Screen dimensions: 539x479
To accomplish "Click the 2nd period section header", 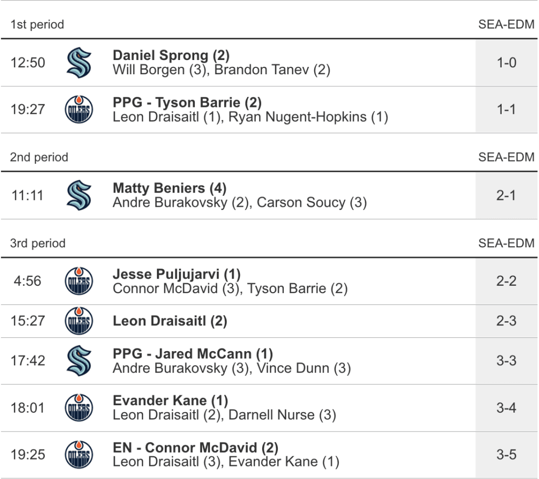I will [39, 157].
